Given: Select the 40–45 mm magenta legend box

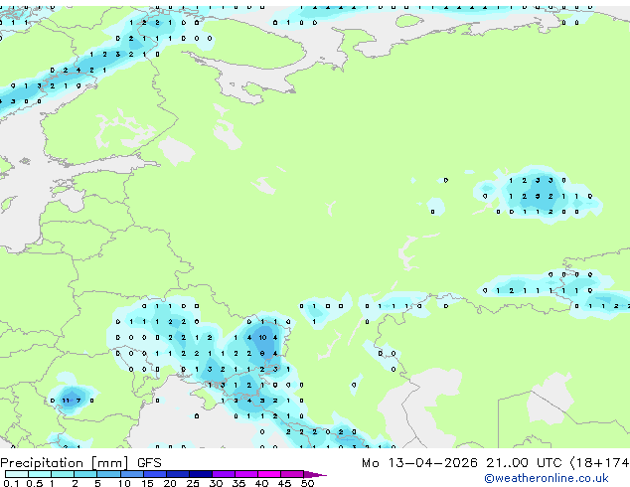Looking at the screenshot, I should coord(269,474).
